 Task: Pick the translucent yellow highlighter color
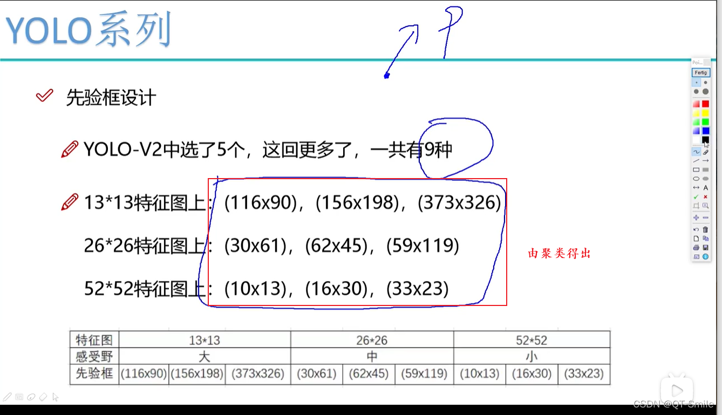696,113
